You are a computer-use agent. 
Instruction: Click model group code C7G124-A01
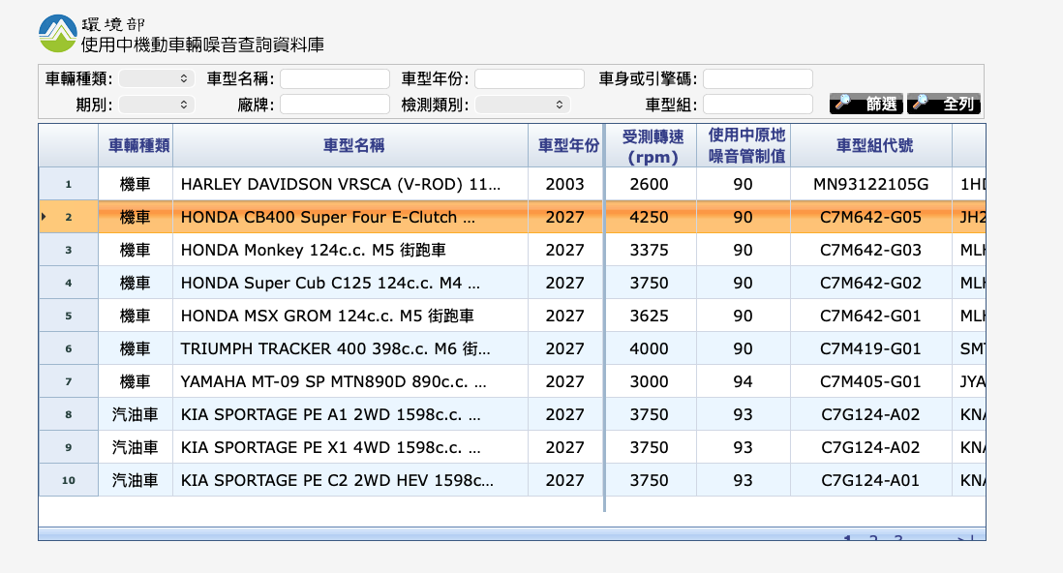point(870,480)
